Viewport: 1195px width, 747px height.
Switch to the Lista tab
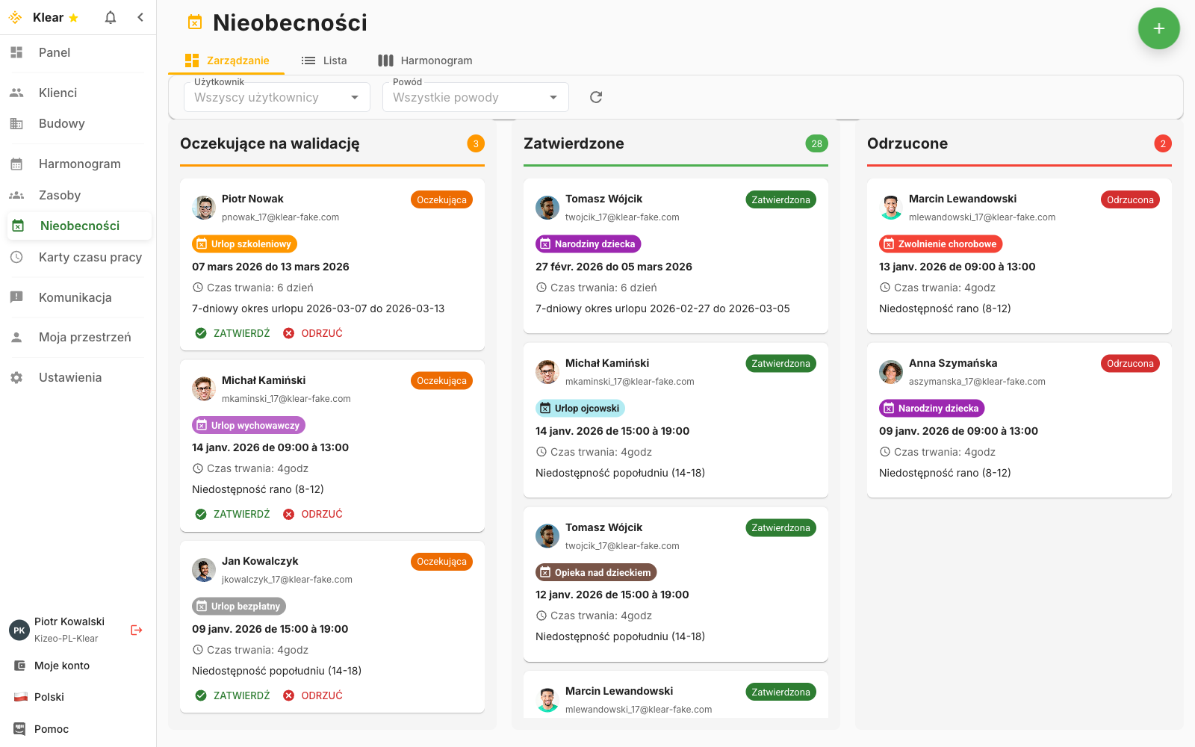[x=324, y=61]
